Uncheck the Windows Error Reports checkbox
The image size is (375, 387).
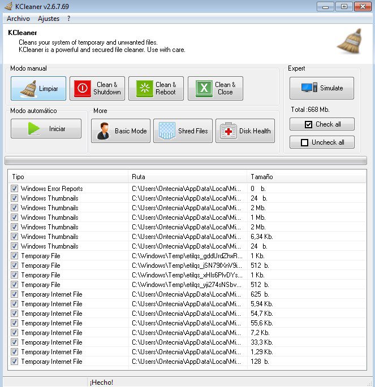point(14,189)
